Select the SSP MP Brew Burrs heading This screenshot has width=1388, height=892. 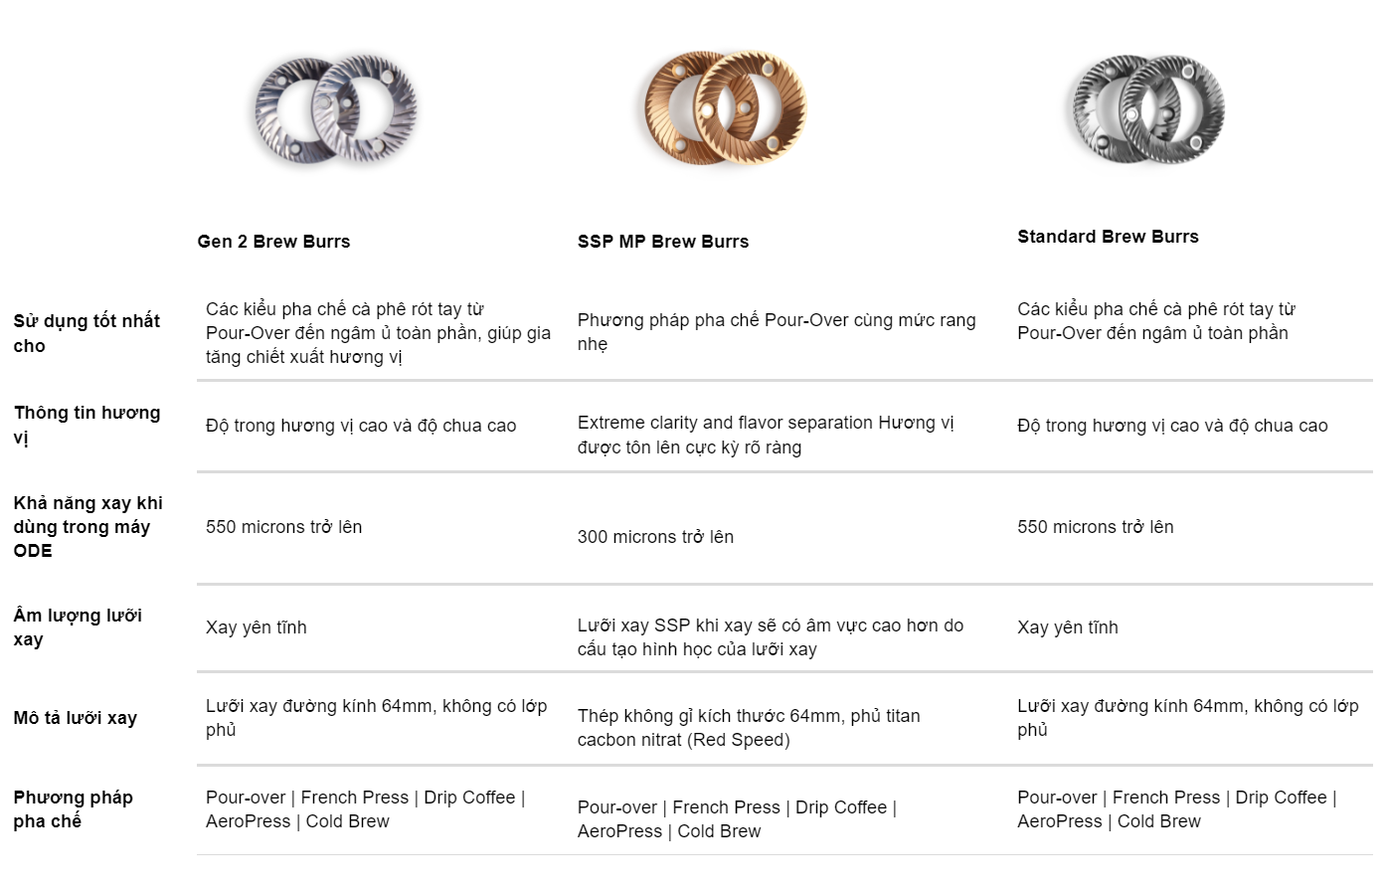click(663, 242)
